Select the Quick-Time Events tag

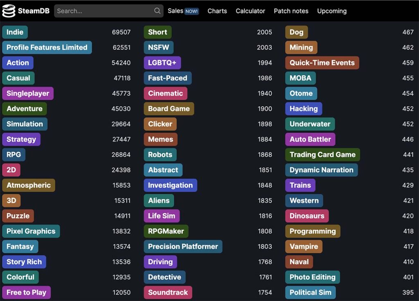322,63
